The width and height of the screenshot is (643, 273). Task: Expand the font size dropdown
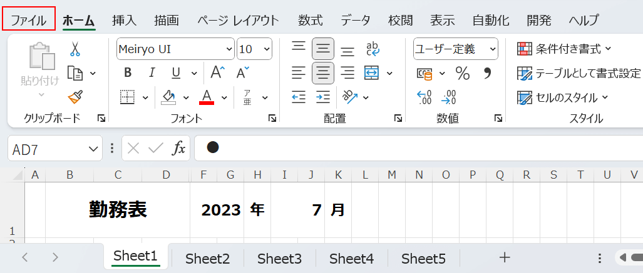(266, 49)
